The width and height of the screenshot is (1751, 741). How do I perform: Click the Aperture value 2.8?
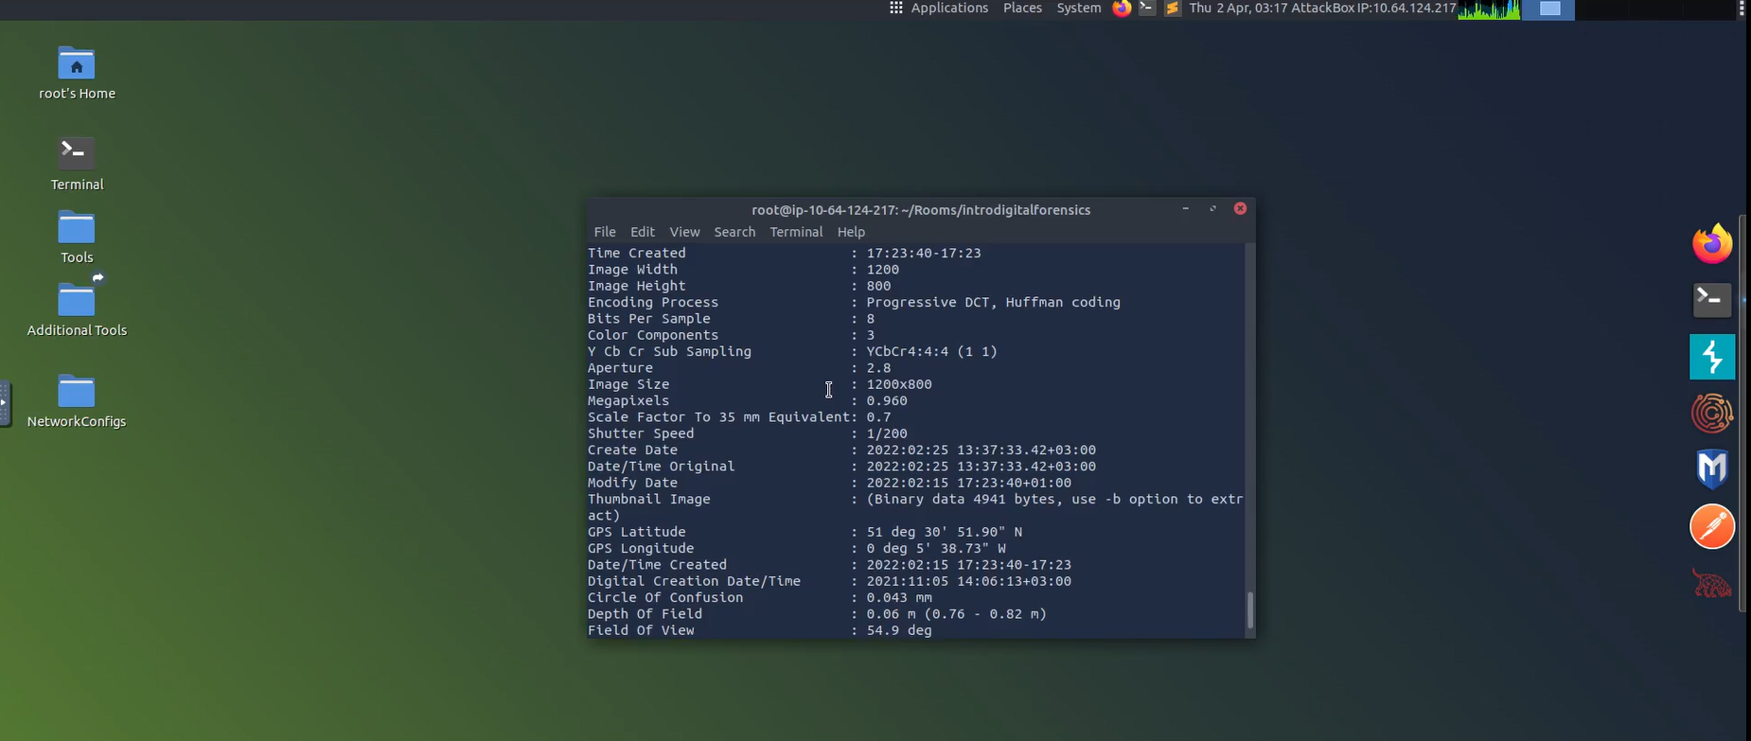pos(878,368)
